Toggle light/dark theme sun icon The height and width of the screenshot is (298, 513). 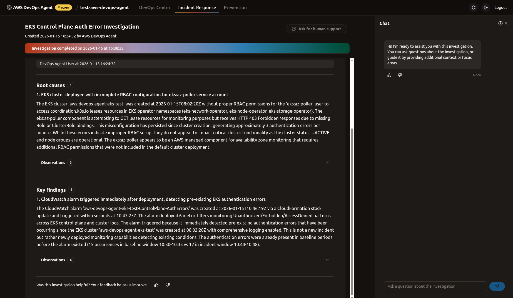pos(486,7)
